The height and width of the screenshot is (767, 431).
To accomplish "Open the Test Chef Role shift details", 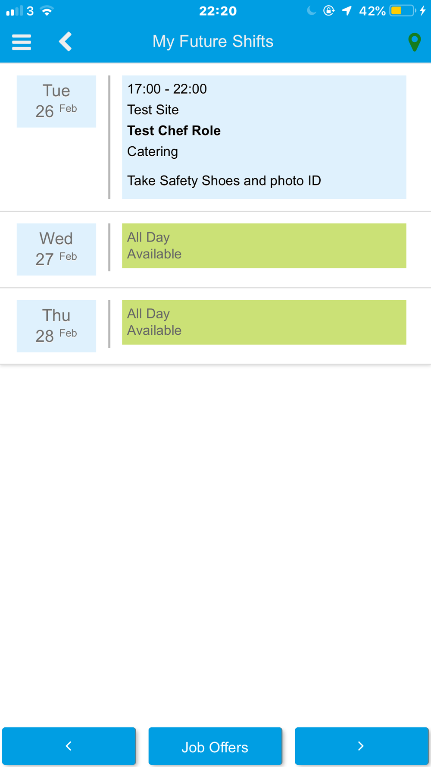I will [264, 137].
